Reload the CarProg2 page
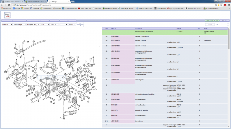Screen dimensions: 231x129 [9, 5]
